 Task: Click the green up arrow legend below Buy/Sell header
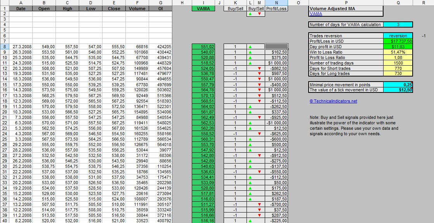[x=250, y=14]
